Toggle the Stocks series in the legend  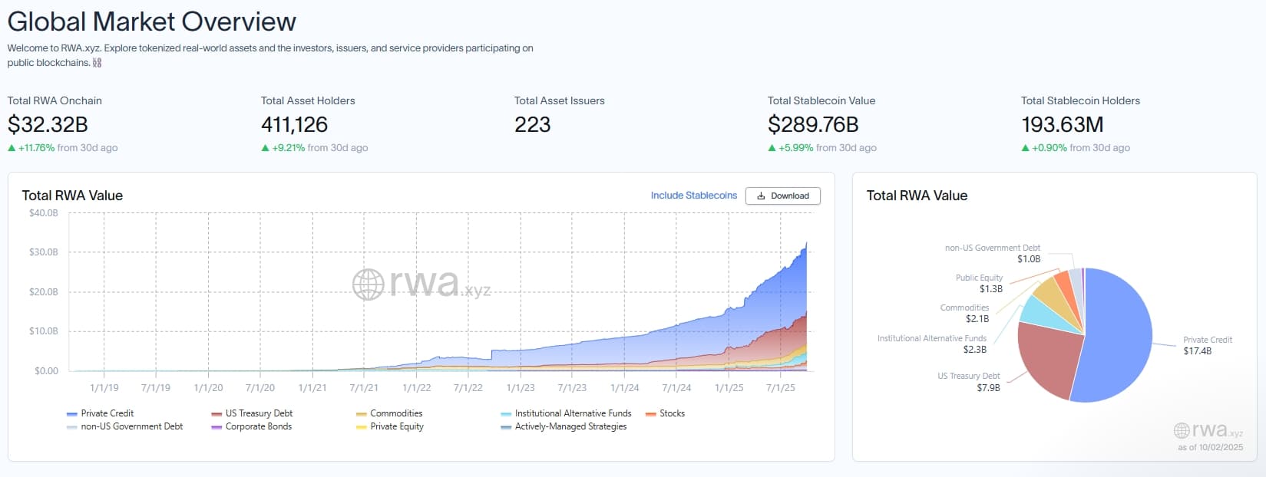tap(671, 413)
